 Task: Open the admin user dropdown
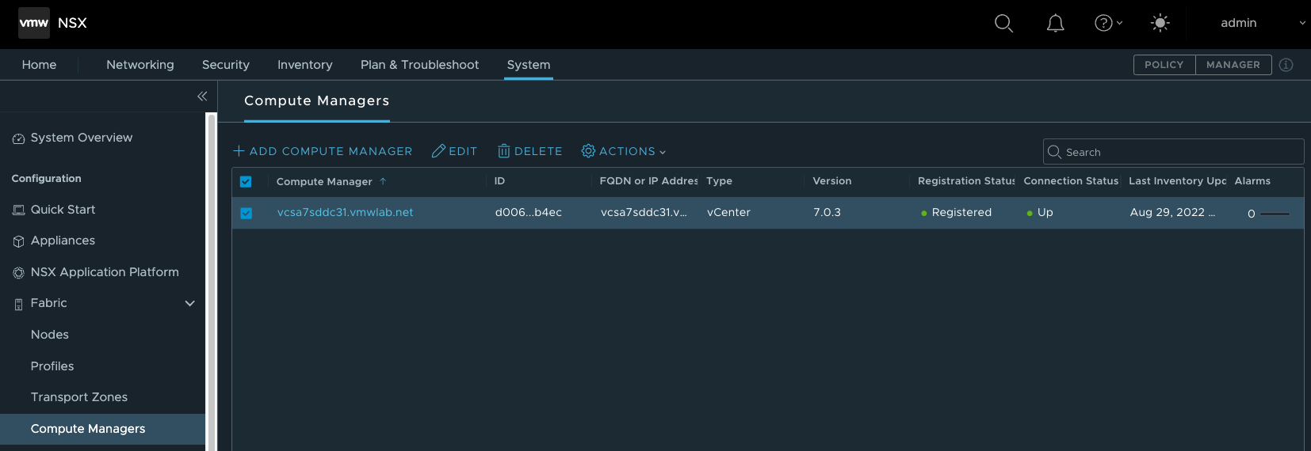pos(1263,23)
